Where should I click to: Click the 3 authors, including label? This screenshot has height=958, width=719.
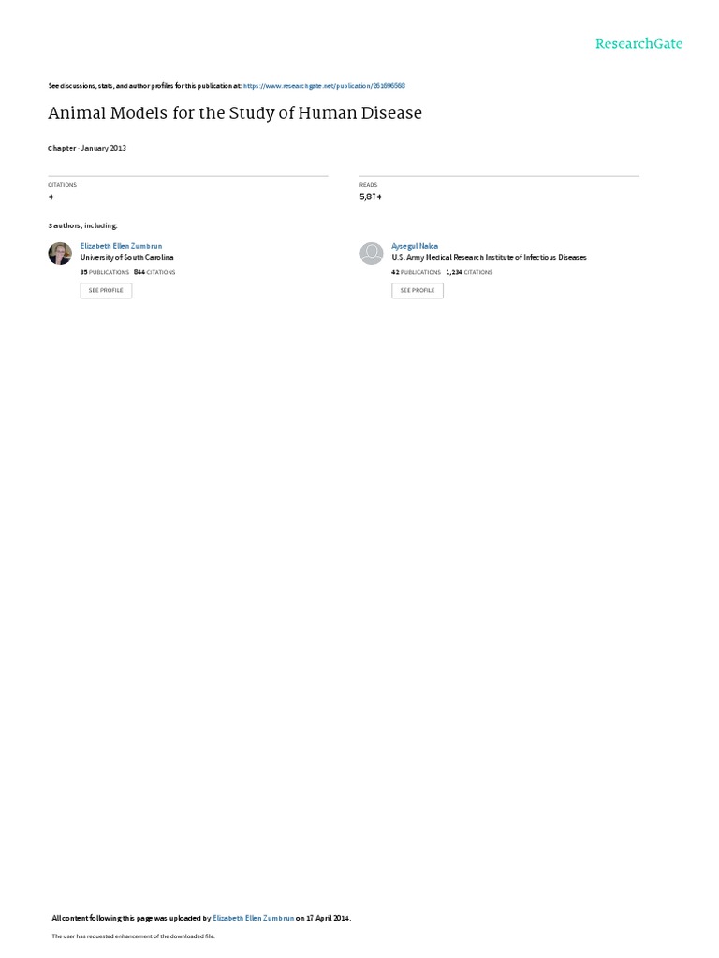pyautogui.click(x=82, y=225)
